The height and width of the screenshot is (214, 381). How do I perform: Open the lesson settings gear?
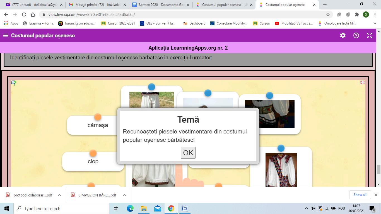point(343,35)
